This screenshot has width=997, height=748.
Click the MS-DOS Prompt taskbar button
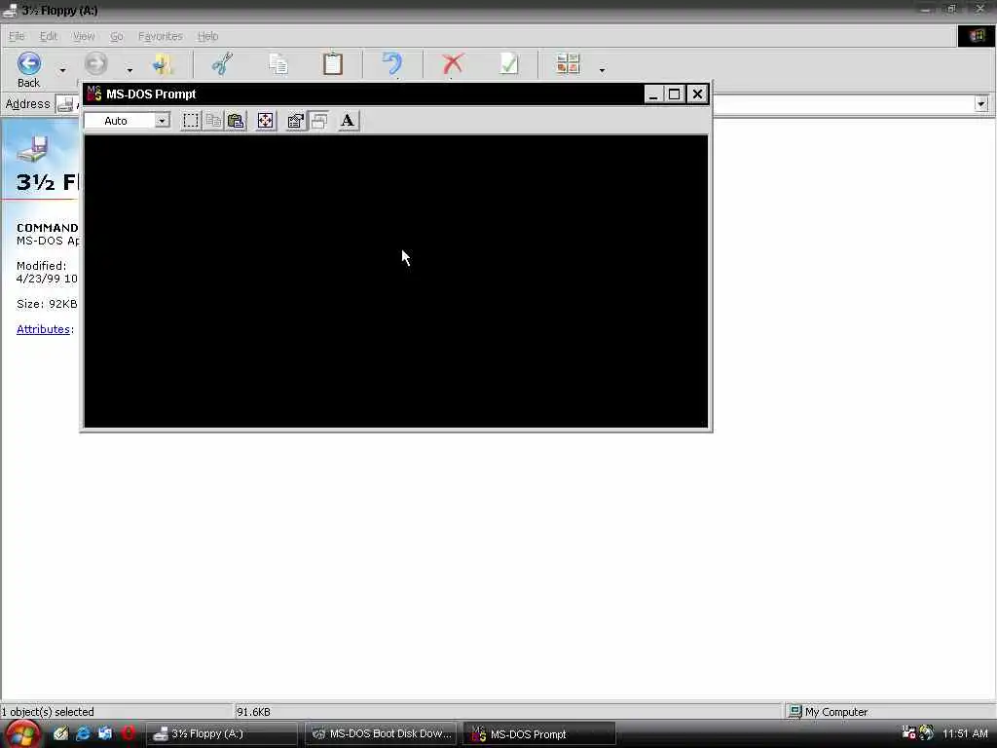tap(538, 733)
